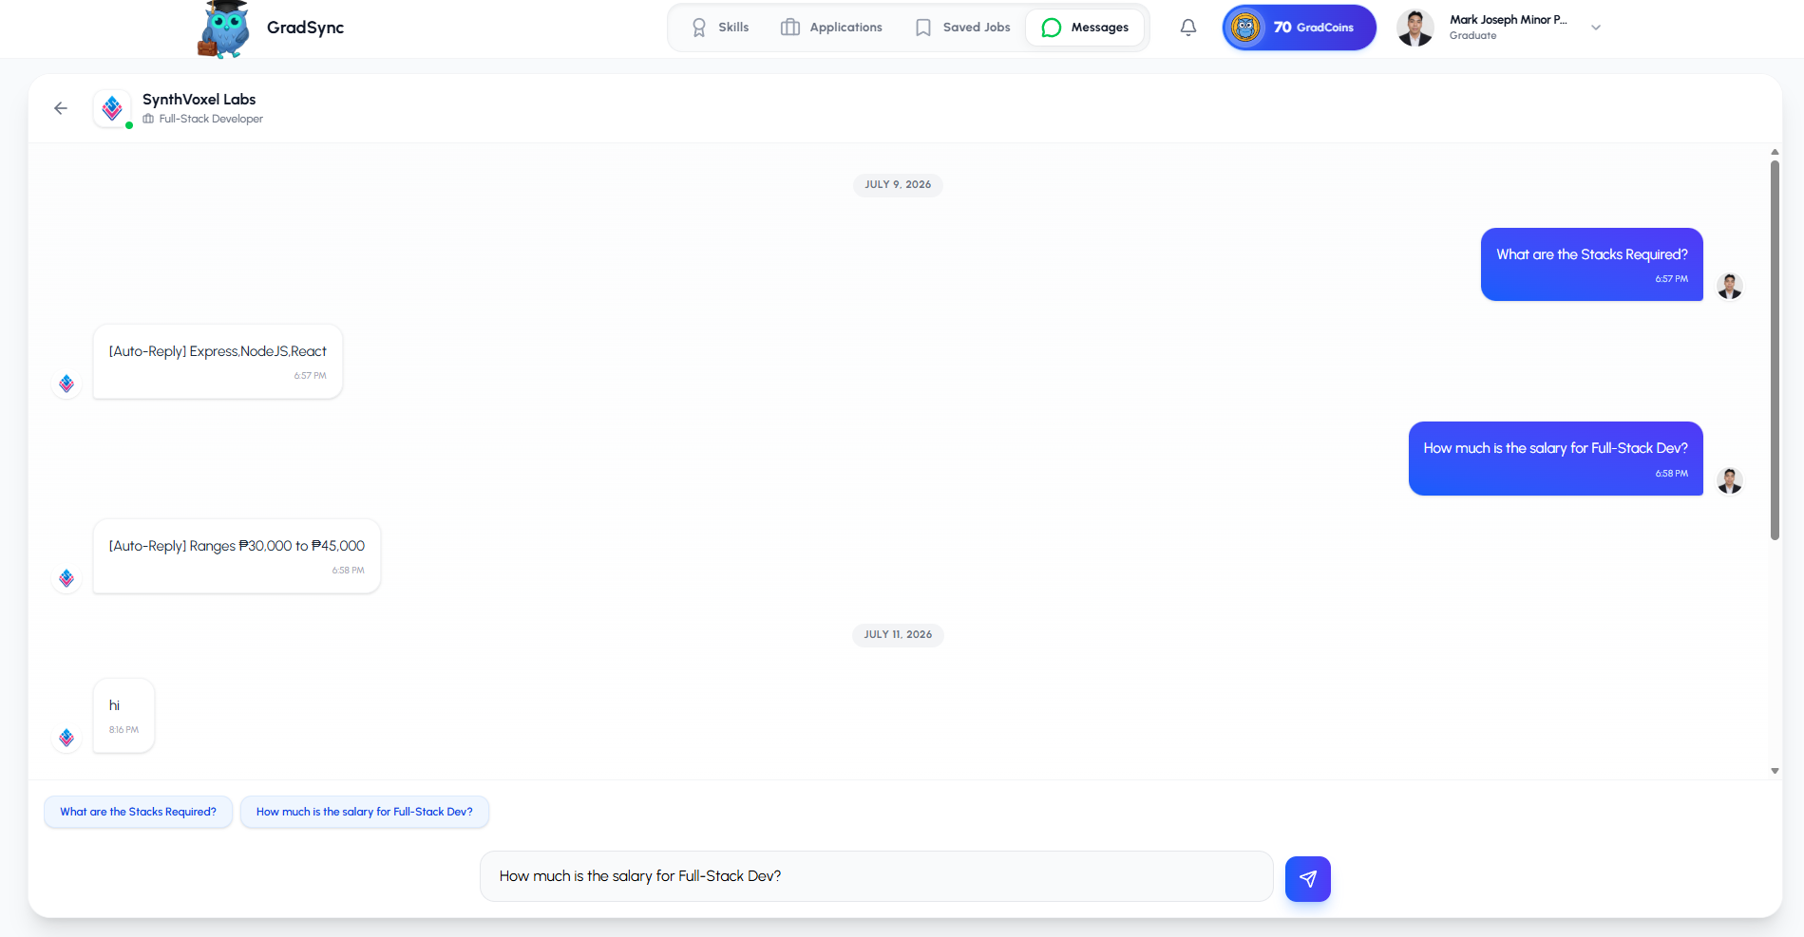Click the profile photo in the header
This screenshot has width=1804, height=937.
tap(1415, 28)
